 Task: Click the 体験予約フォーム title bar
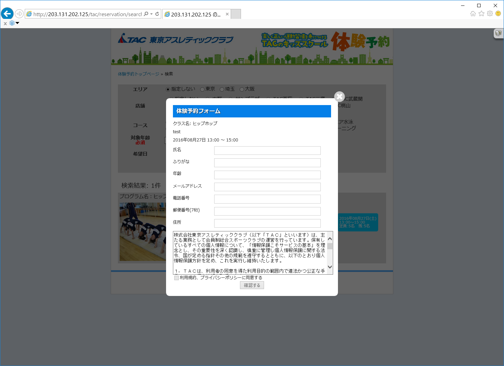[252, 111]
